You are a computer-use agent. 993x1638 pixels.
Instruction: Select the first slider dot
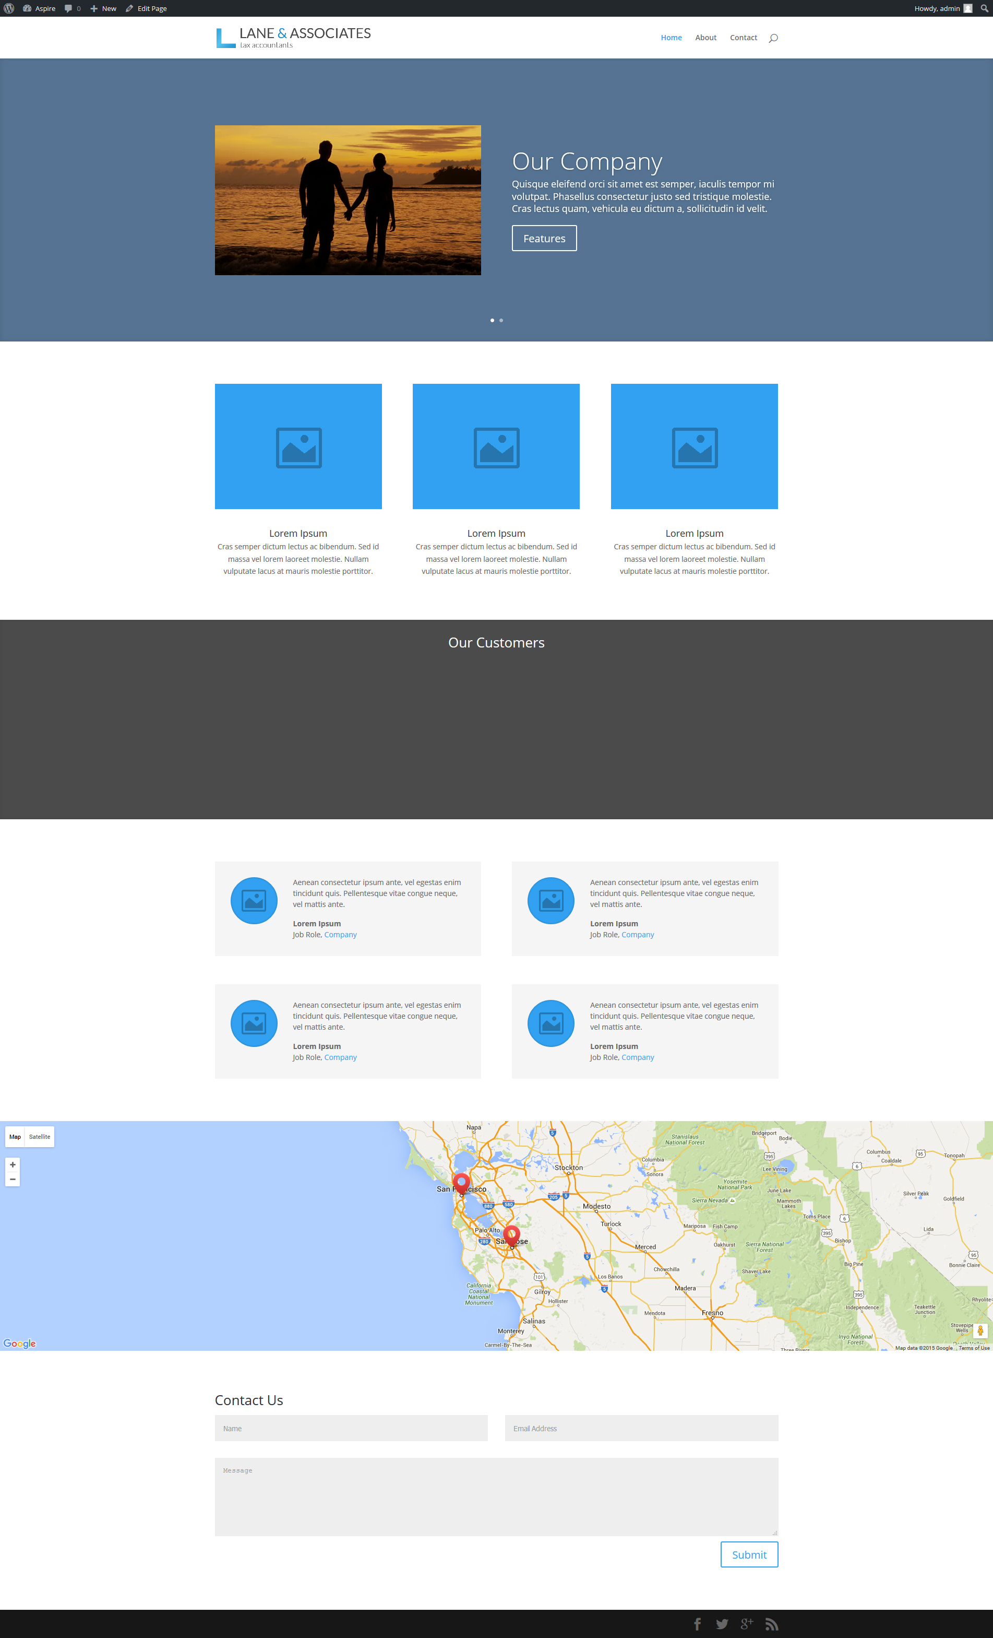pyautogui.click(x=492, y=321)
